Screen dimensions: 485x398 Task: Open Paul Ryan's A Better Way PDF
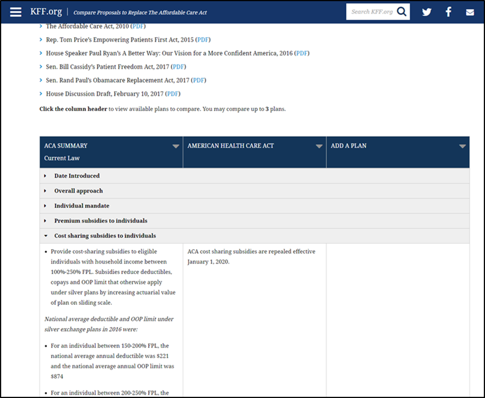click(x=302, y=53)
